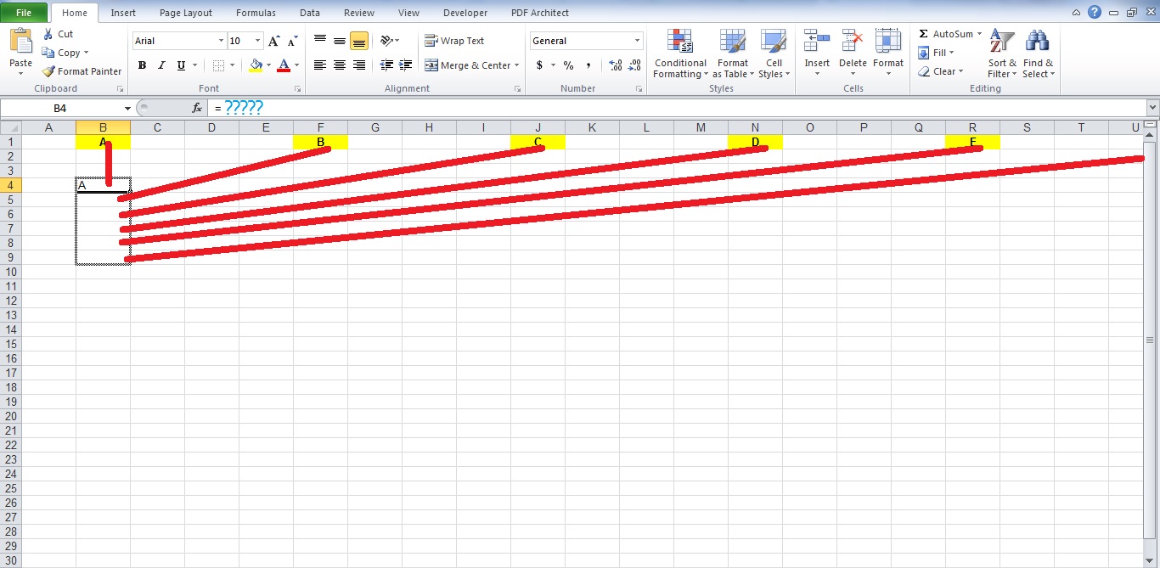Click the Font Color swatch
The height and width of the screenshot is (568, 1160).
pyautogui.click(x=284, y=65)
